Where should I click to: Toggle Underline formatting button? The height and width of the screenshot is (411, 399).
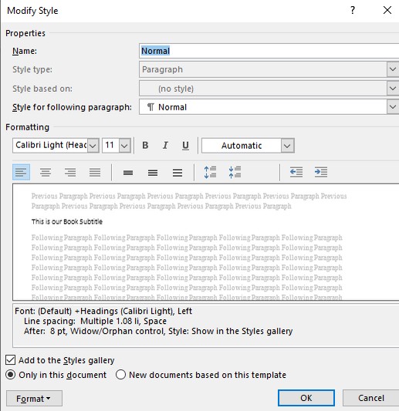click(x=185, y=145)
